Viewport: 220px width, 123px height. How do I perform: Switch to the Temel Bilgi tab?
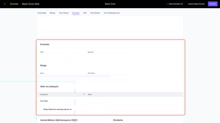pyautogui.click(x=42, y=13)
